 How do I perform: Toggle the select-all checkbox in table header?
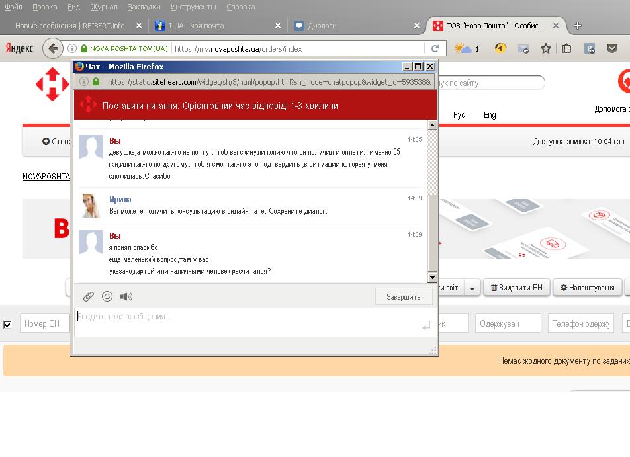[7, 324]
